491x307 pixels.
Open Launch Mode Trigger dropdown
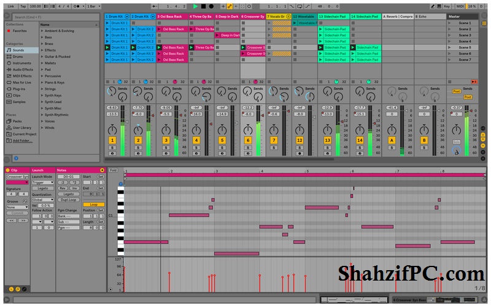pyautogui.click(x=42, y=182)
